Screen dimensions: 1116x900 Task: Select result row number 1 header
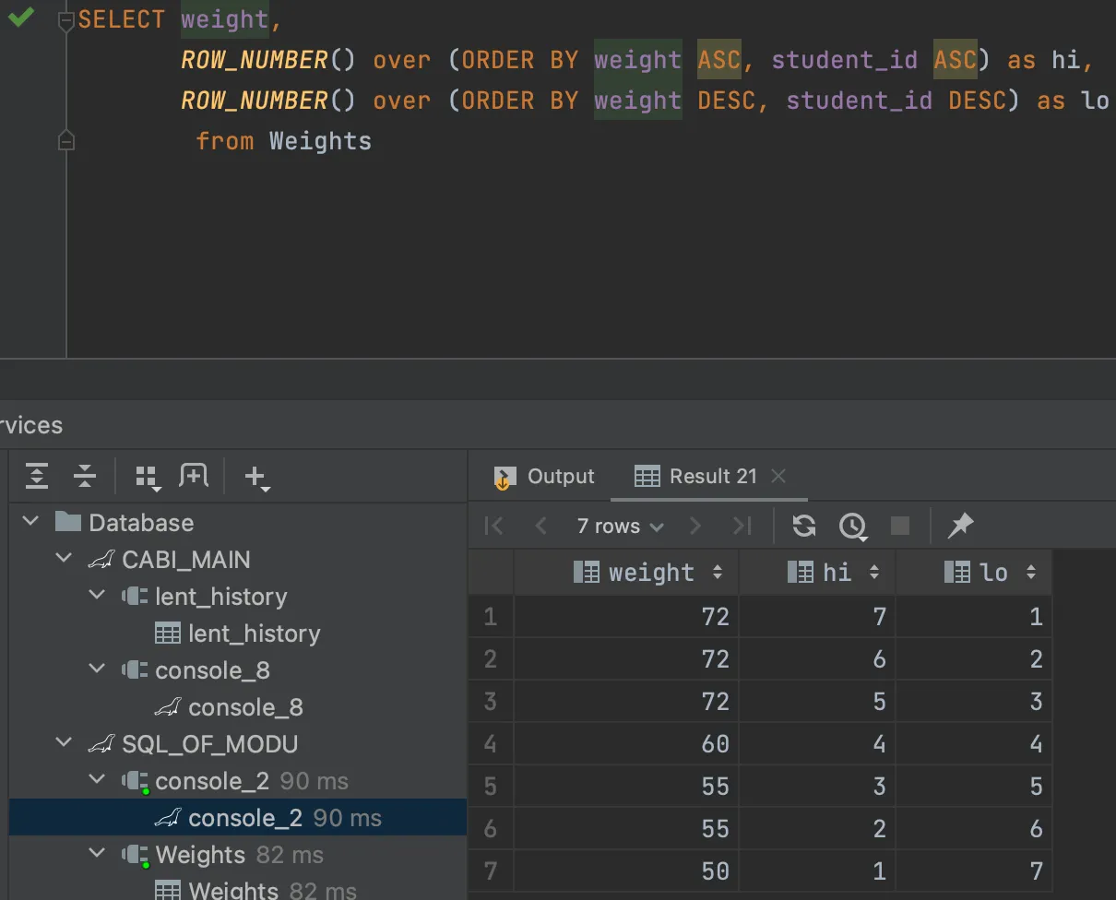[x=490, y=616]
